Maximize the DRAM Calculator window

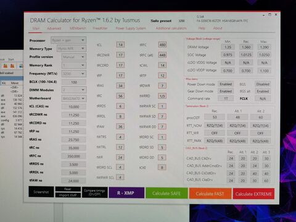(269, 15)
